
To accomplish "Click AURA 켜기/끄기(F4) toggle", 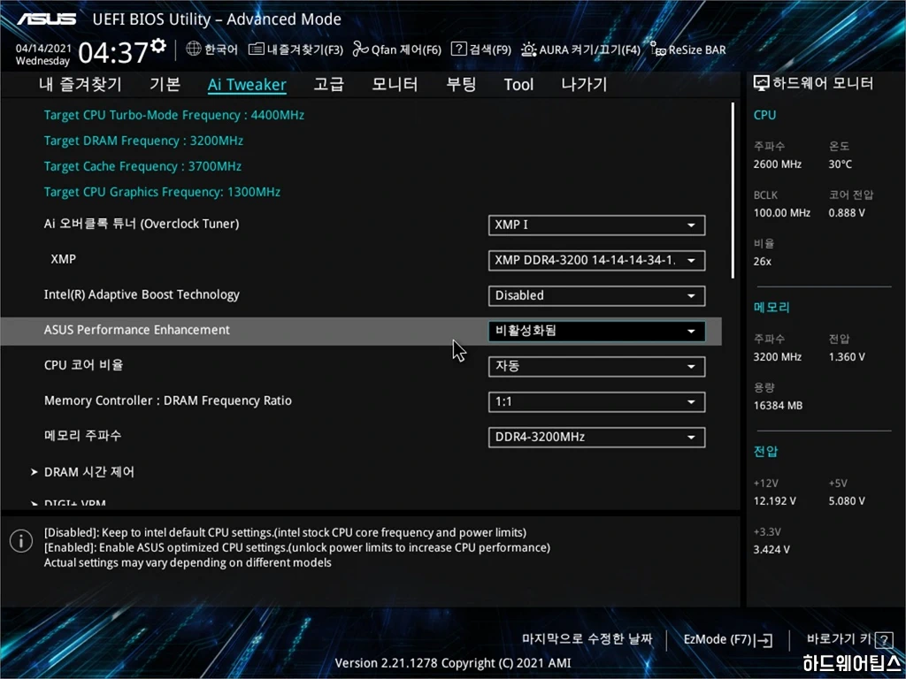I will 580,50.
